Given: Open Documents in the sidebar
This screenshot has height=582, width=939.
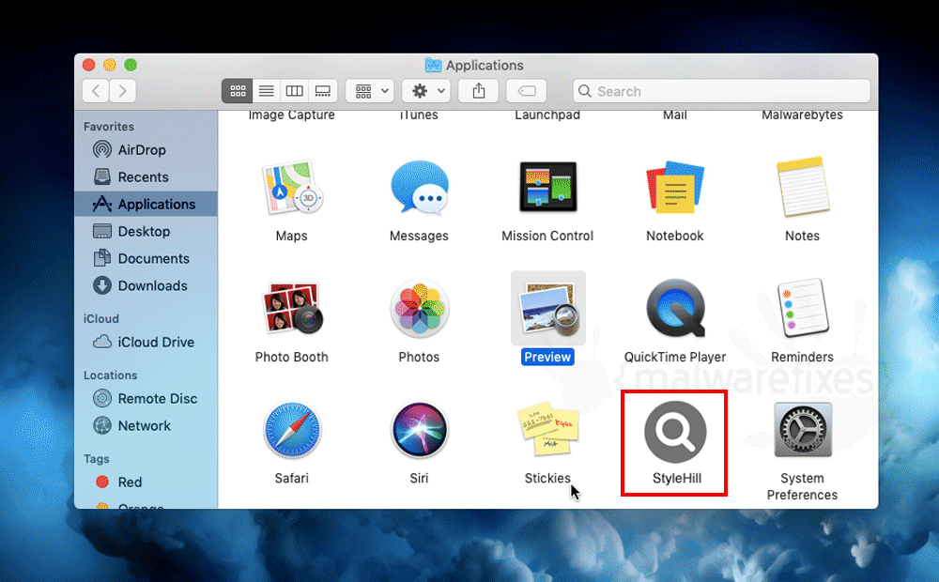Looking at the screenshot, I should [x=146, y=259].
